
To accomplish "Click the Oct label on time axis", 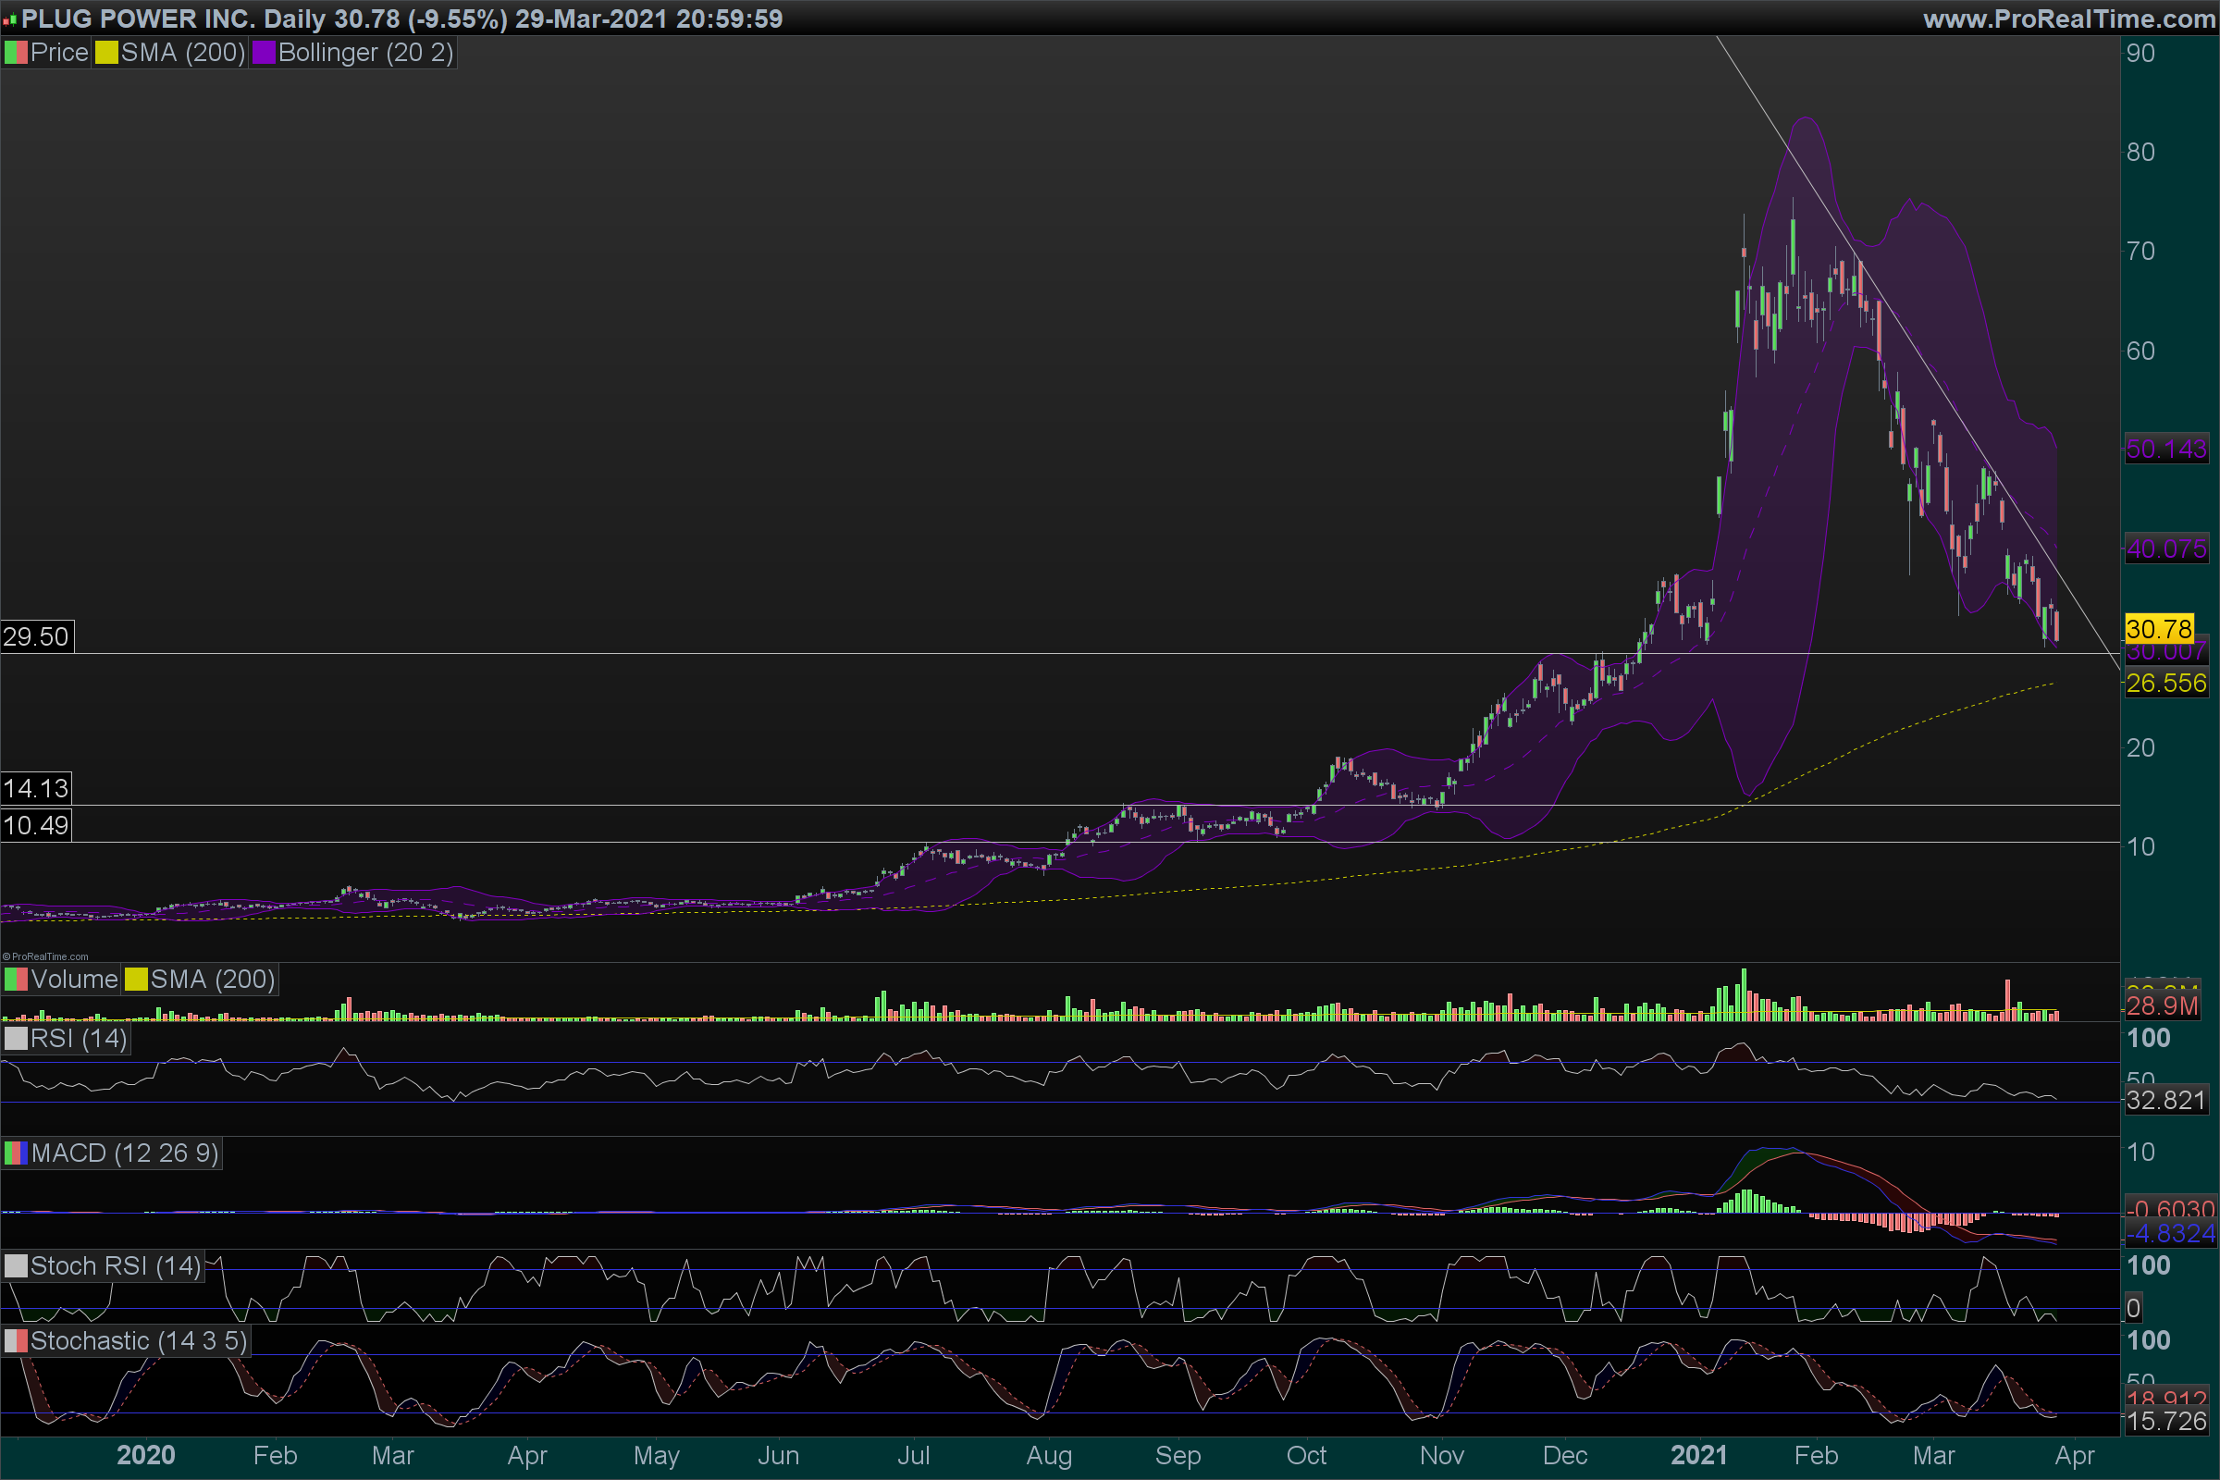I will point(1305,1455).
